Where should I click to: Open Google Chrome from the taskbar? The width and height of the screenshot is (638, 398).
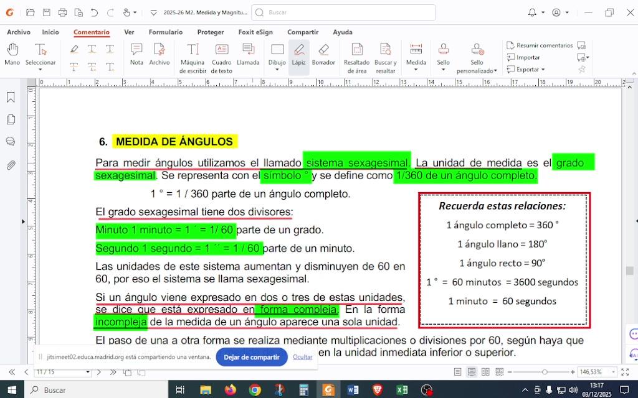[255, 390]
